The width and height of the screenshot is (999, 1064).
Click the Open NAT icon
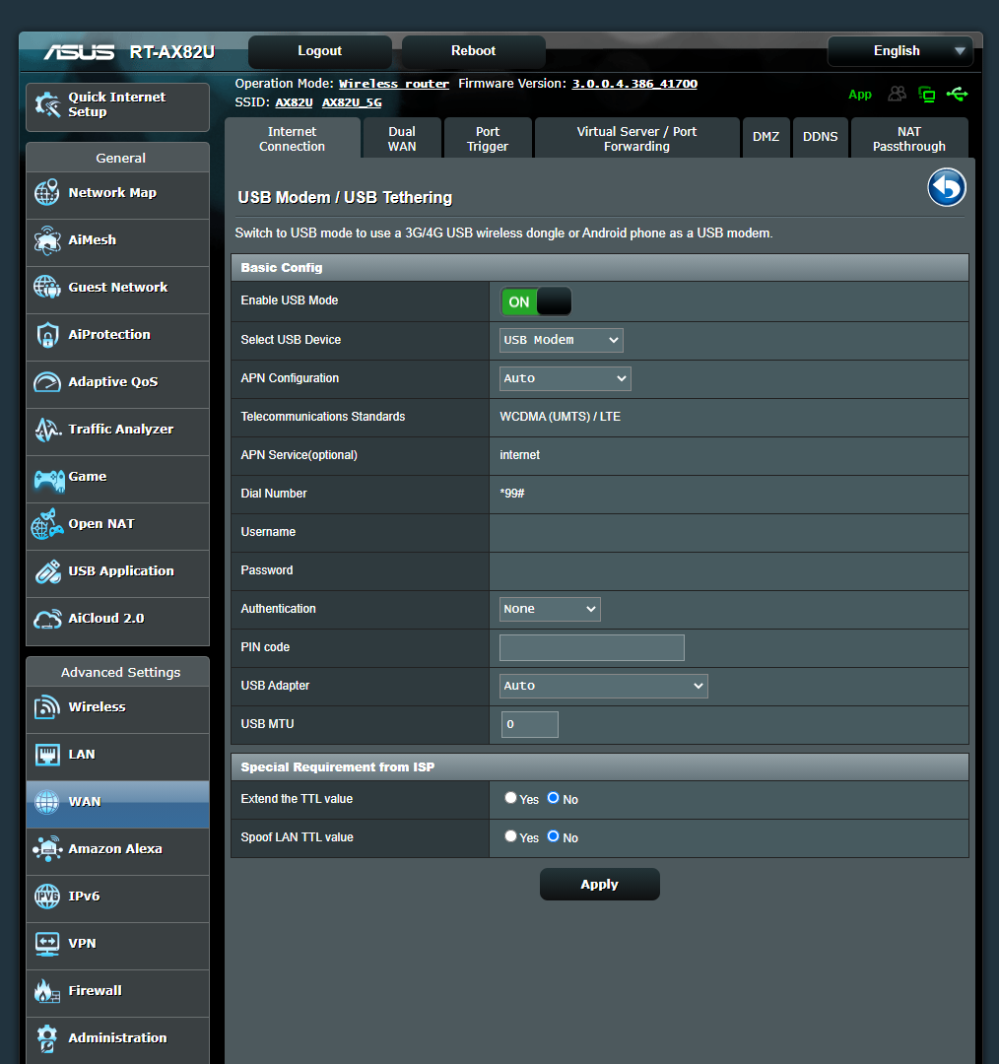pyautogui.click(x=47, y=524)
